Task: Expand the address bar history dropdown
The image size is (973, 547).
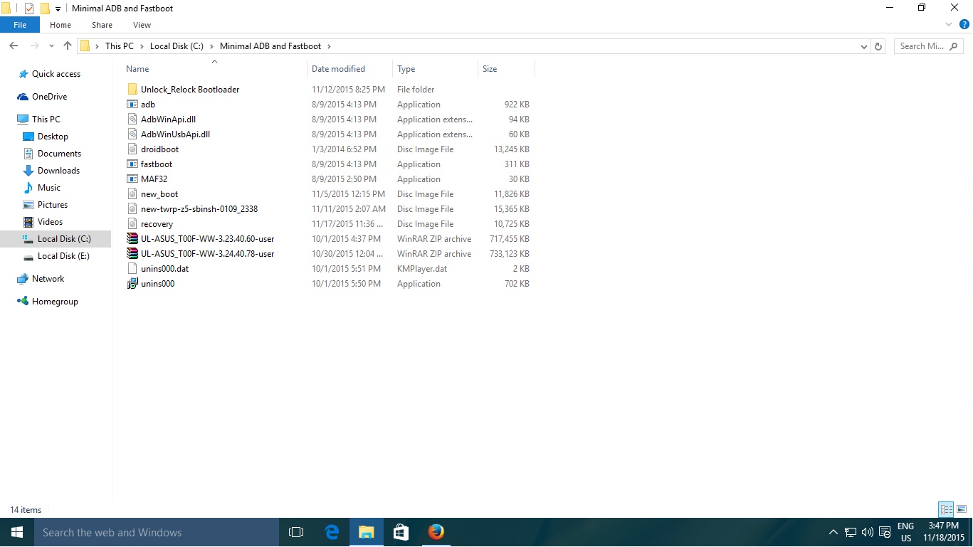Action: coord(864,46)
